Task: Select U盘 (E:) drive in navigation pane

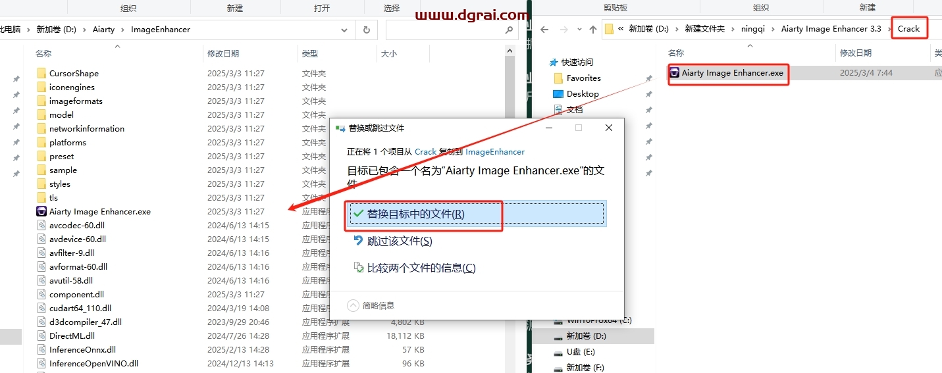Action: 580,352
